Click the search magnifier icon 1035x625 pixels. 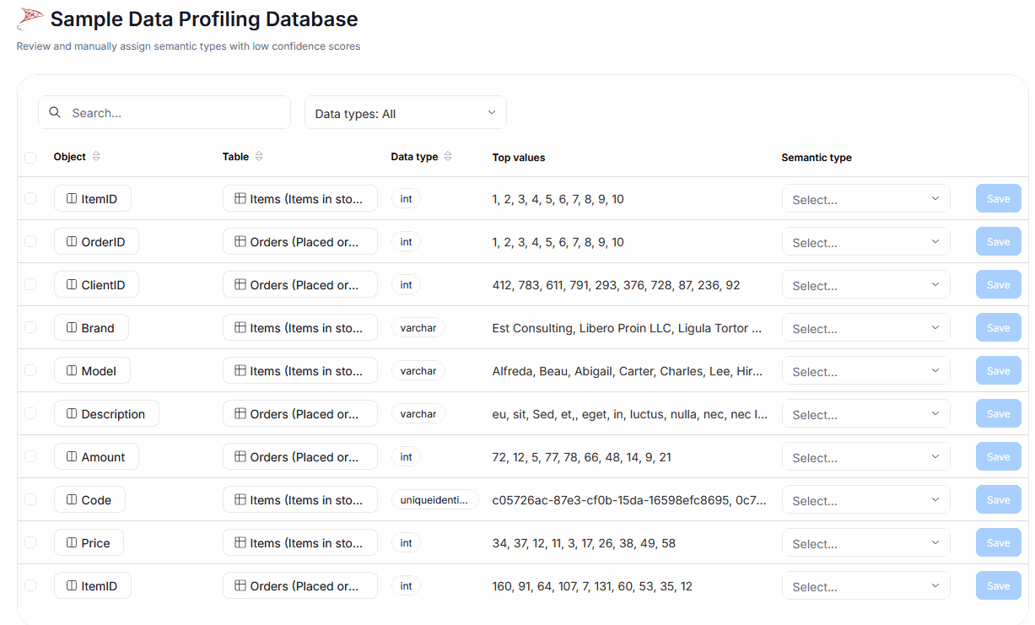click(55, 112)
